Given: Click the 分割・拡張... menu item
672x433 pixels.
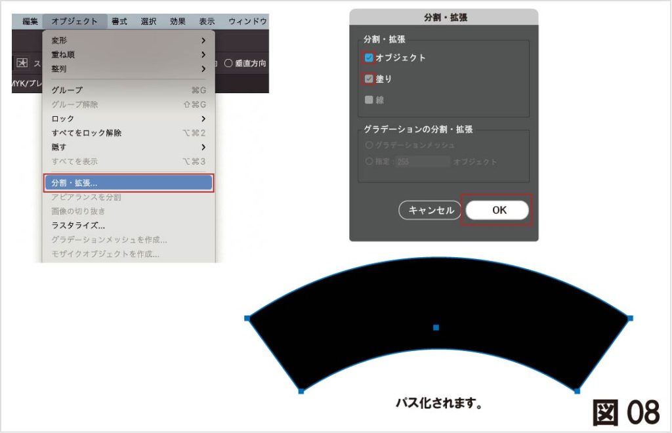Looking at the screenshot, I should tap(128, 183).
